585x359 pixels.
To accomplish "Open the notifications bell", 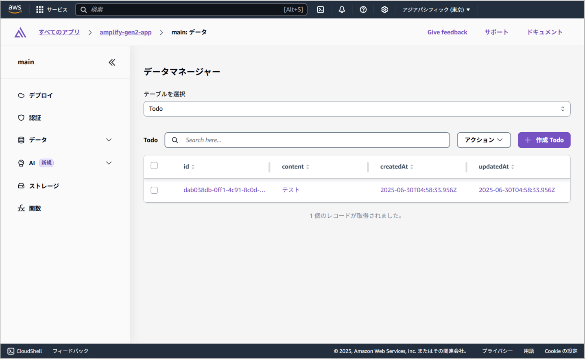I will point(342,9).
